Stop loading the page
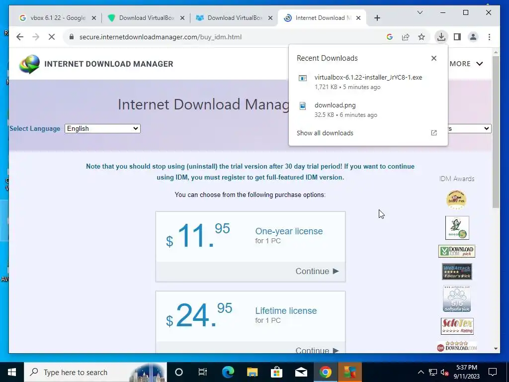Image resolution: width=509 pixels, height=382 pixels. (52, 37)
